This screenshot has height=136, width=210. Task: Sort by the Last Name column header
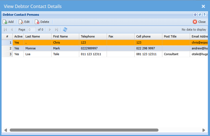[37, 36]
